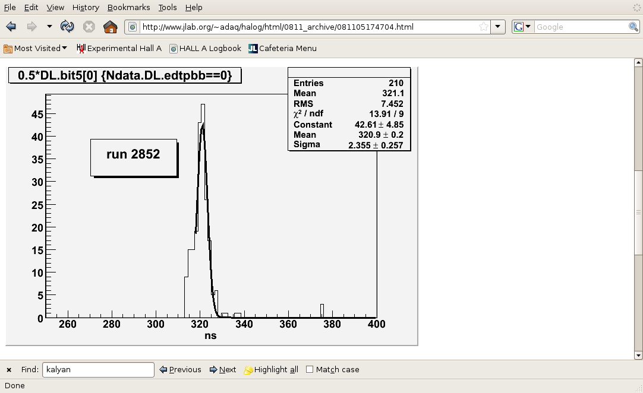Click the 'run 2852' label on the plot

tap(133, 154)
